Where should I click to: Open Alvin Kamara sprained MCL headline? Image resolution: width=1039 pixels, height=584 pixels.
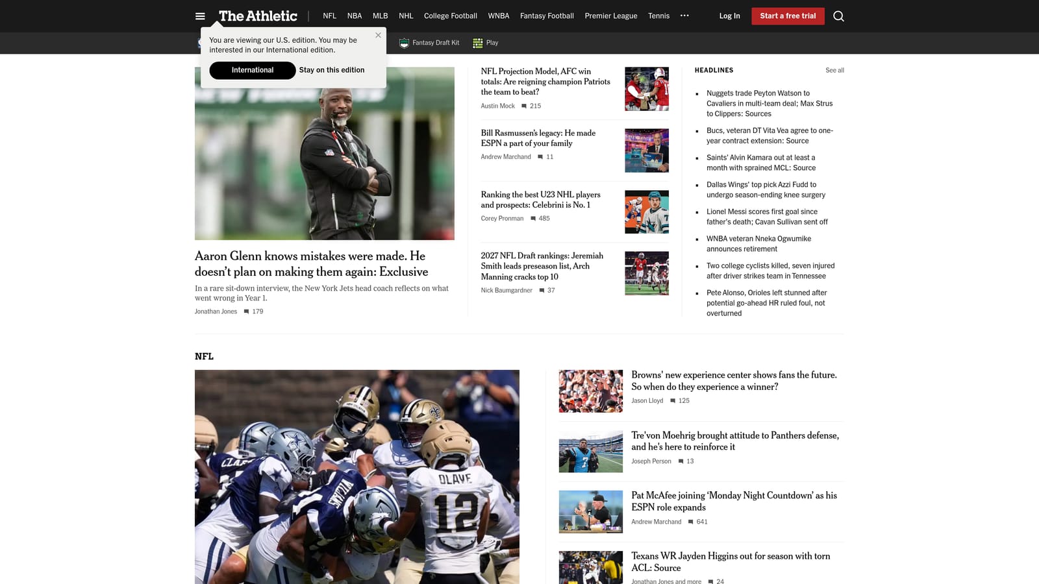(x=761, y=163)
